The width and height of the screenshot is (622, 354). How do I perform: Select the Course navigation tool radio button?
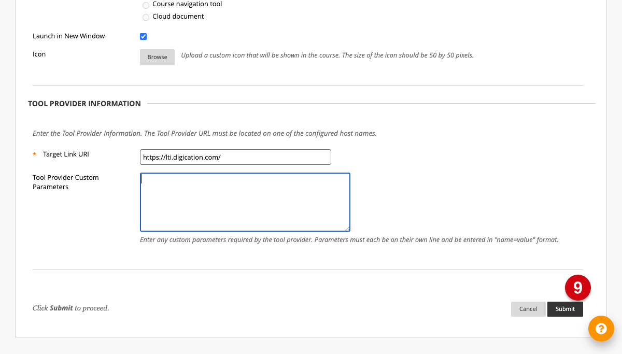click(146, 5)
